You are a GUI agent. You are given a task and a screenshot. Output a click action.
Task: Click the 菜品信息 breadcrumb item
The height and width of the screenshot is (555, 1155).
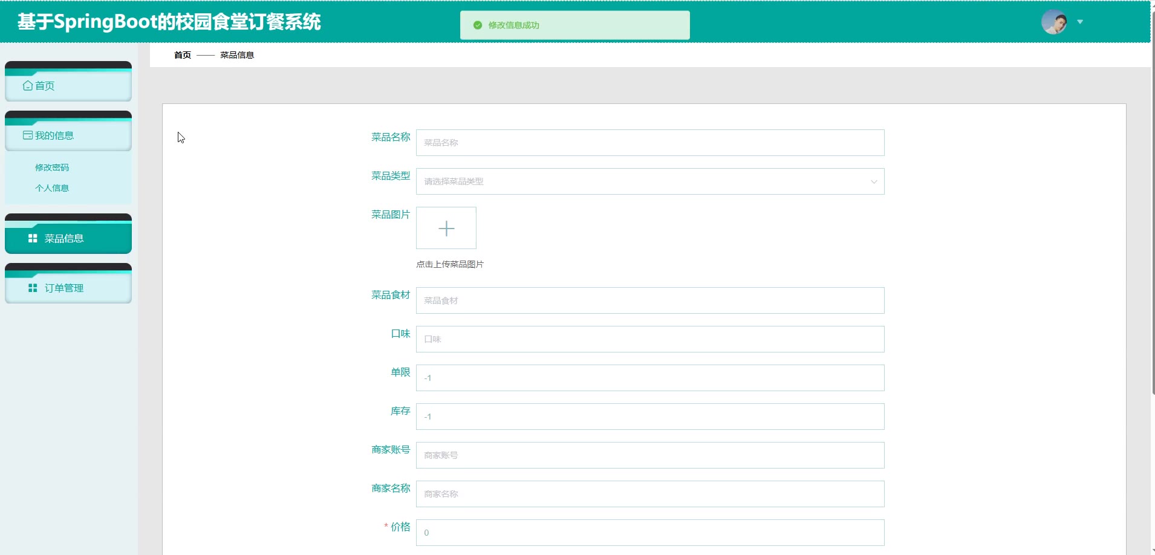pyautogui.click(x=237, y=55)
